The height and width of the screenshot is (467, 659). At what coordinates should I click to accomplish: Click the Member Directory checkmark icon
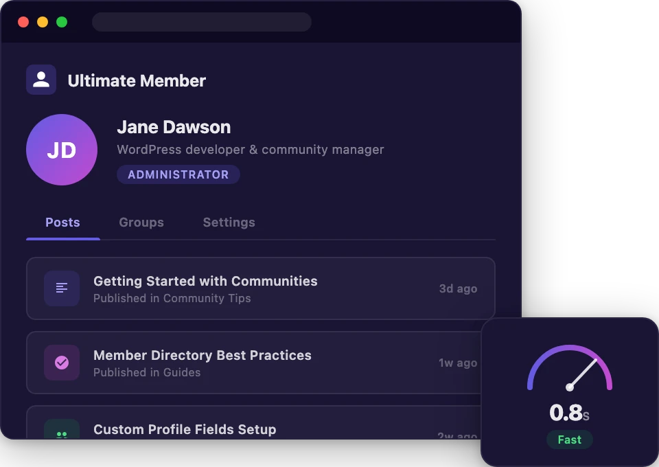tap(62, 363)
